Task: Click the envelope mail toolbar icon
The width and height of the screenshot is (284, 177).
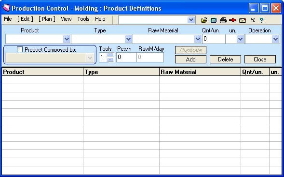Action: (x=243, y=20)
